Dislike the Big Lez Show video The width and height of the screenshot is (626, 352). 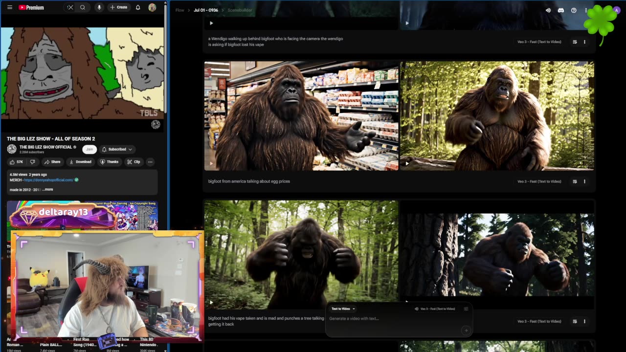pyautogui.click(x=33, y=162)
